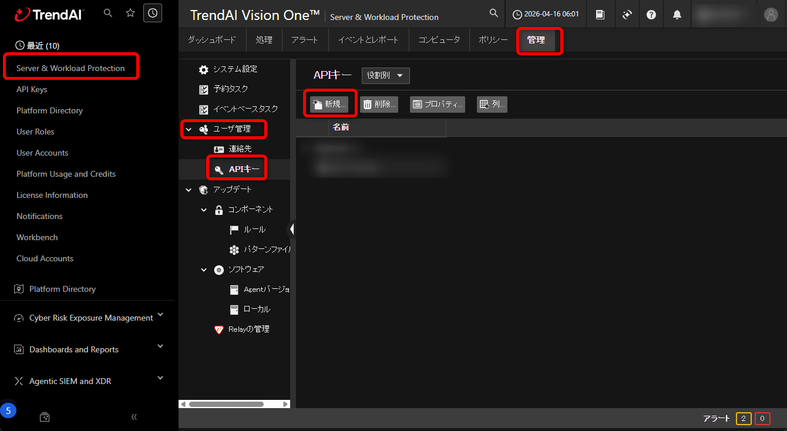
Task: Go to the ポリシー tab
Action: pos(493,40)
